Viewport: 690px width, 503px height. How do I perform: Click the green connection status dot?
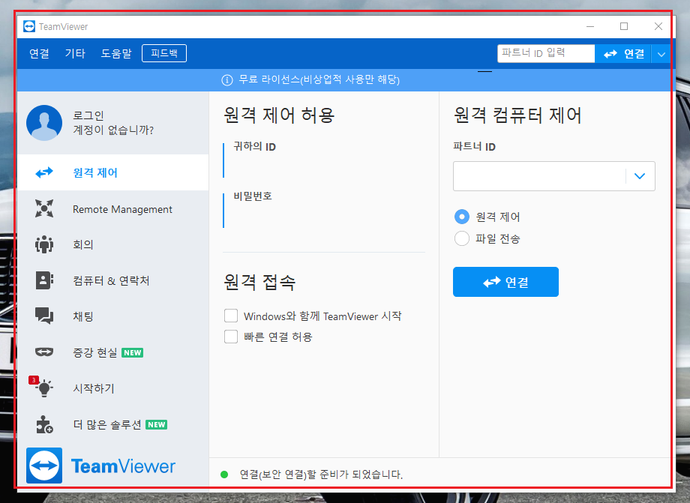click(224, 475)
